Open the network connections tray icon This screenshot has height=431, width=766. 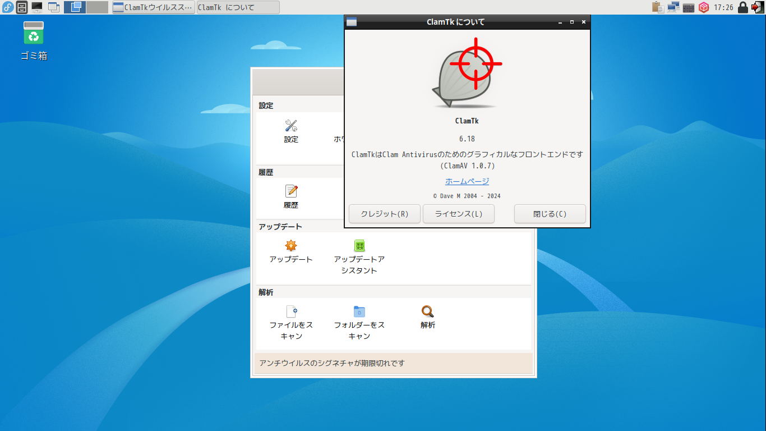(673, 7)
